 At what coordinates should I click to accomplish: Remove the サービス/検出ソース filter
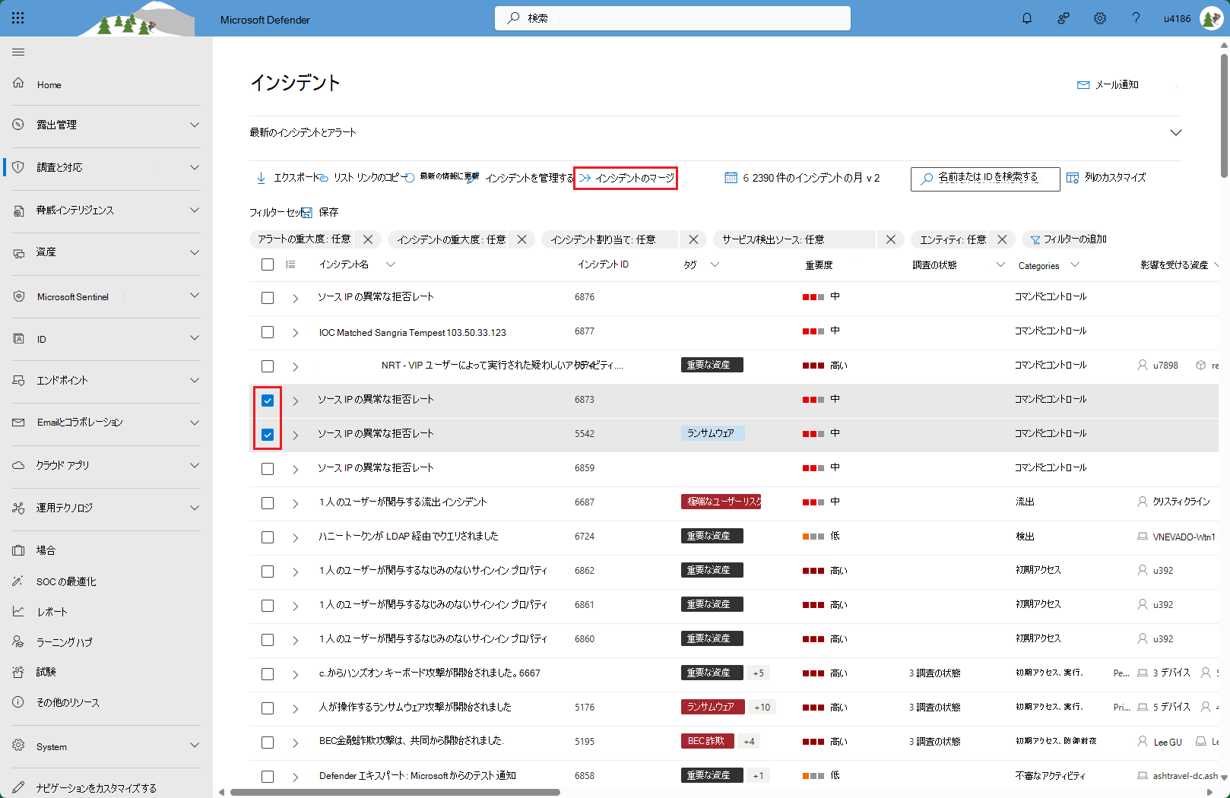(891, 239)
